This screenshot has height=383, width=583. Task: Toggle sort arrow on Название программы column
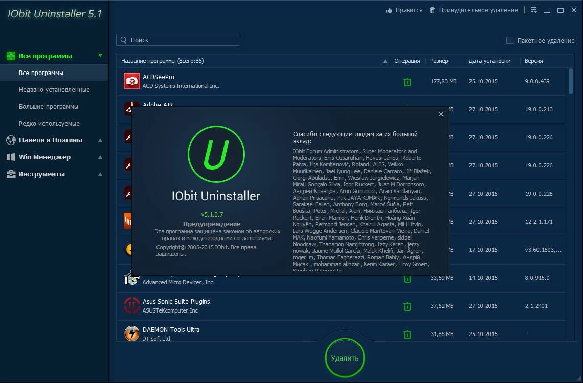pyautogui.click(x=385, y=61)
